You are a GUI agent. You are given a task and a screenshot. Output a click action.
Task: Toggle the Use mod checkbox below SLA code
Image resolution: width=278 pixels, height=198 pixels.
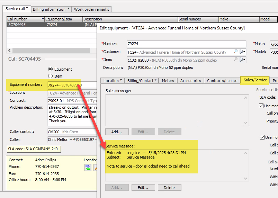(261, 106)
